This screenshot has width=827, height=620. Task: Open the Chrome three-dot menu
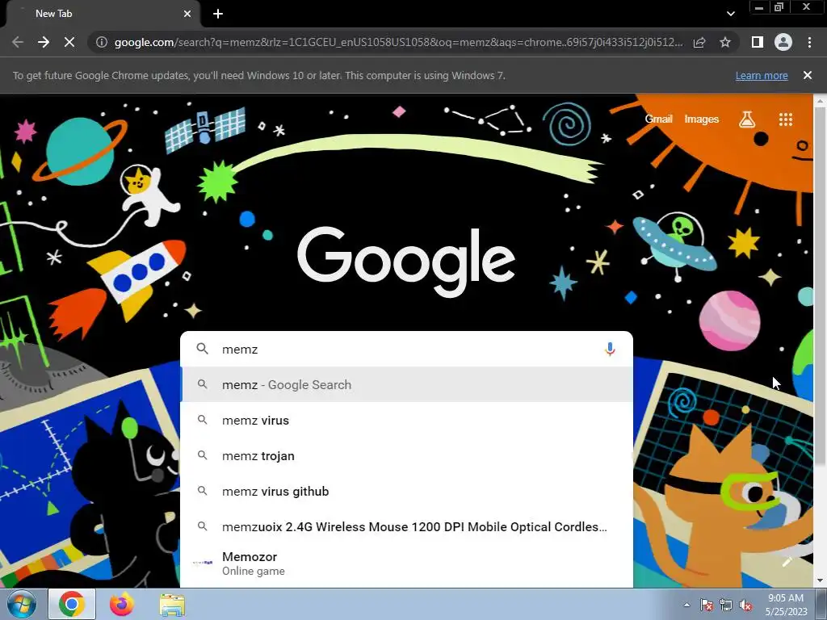point(809,42)
